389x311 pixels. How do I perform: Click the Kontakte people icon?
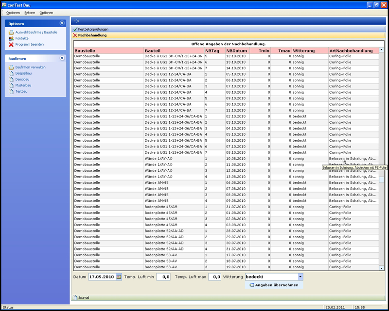(11, 38)
